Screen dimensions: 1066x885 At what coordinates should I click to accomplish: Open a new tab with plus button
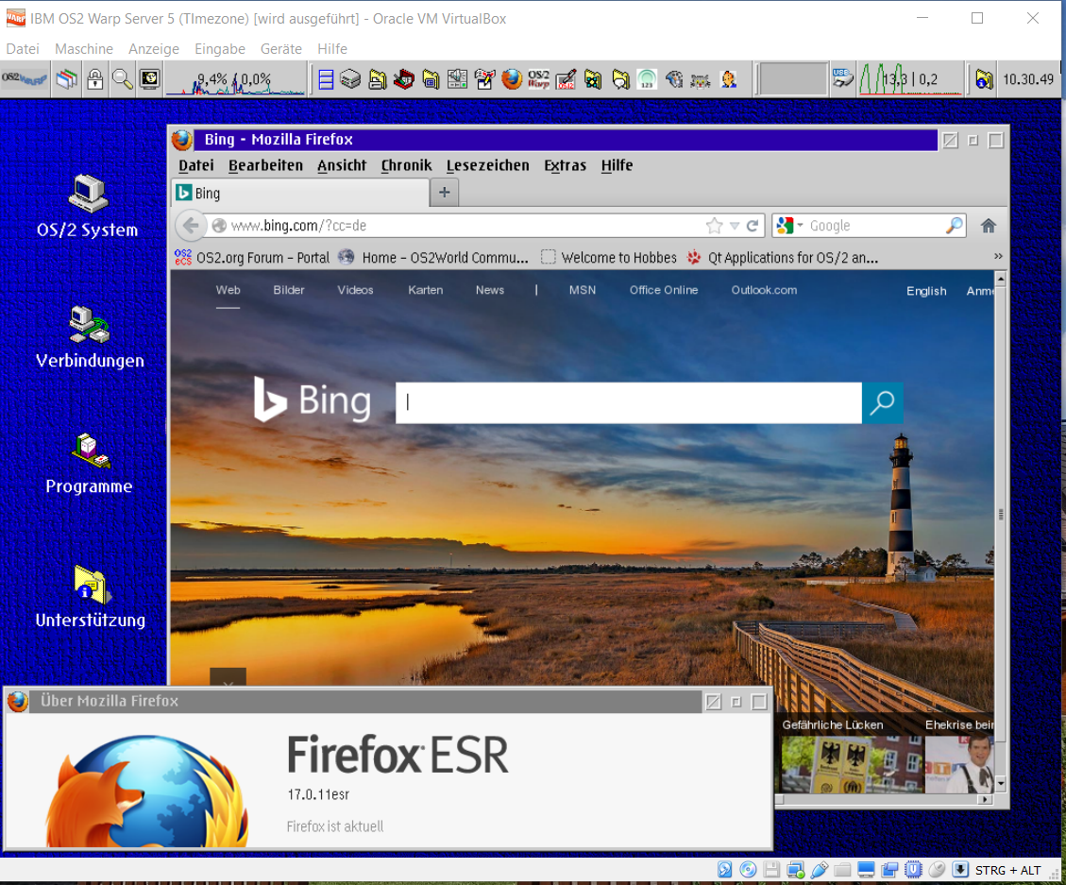coord(445,193)
